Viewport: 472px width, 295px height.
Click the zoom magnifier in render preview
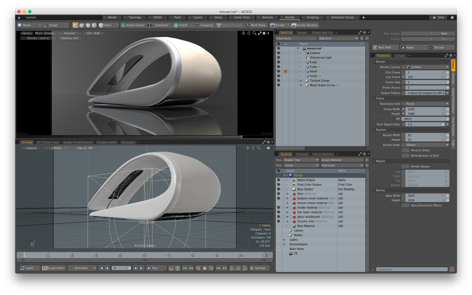pyautogui.click(x=254, y=33)
